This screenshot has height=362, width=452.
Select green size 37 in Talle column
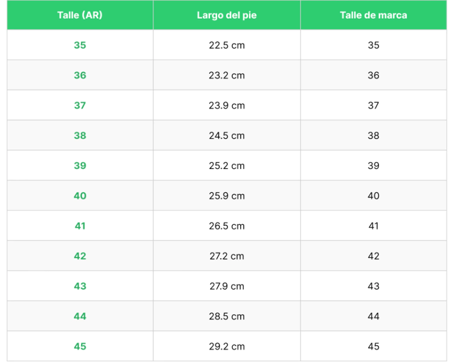point(80,105)
